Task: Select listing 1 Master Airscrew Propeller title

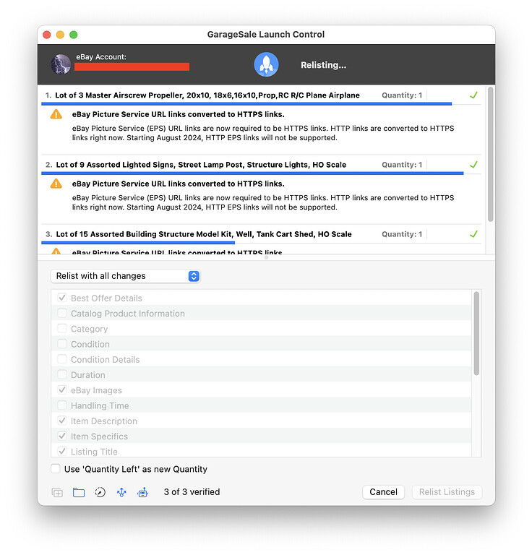Action: pyautogui.click(x=207, y=95)
